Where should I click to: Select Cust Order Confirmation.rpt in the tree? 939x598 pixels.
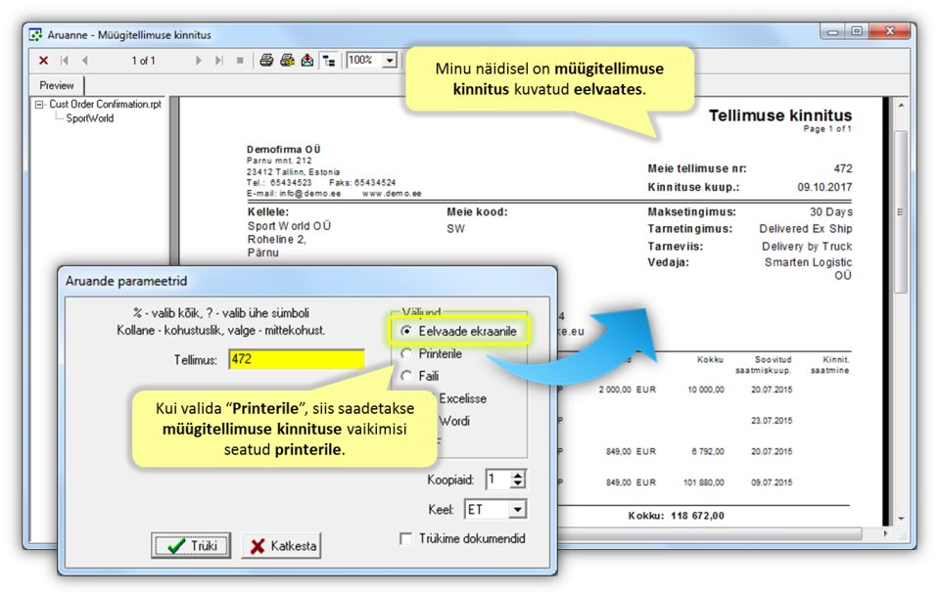pos(106,104)
